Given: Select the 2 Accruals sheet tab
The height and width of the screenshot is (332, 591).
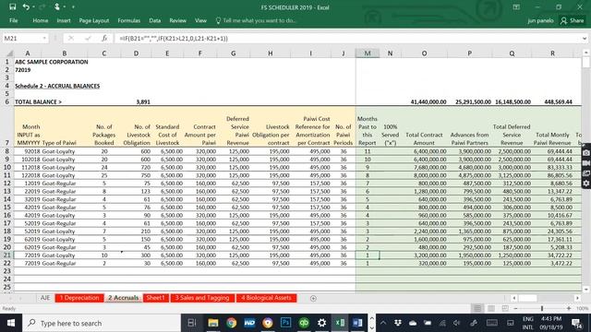Looking at the screenshot, I should (x=123, y=298).
